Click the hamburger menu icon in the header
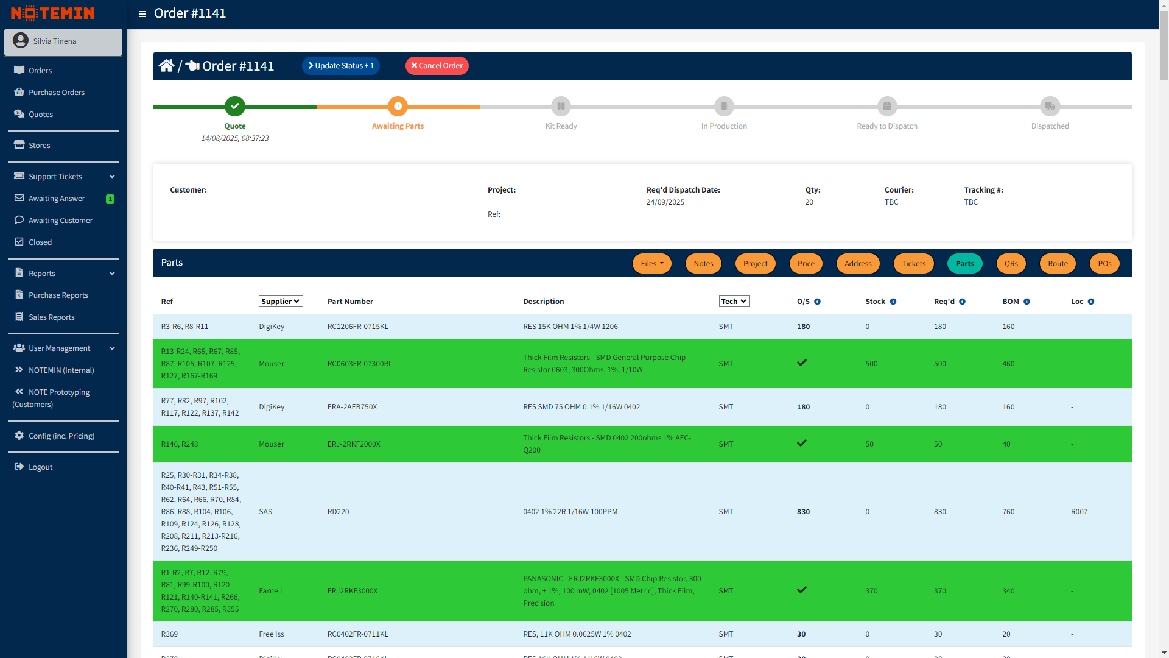The width and height of the screenshot is (1169, 658). [x=142, y=13]
